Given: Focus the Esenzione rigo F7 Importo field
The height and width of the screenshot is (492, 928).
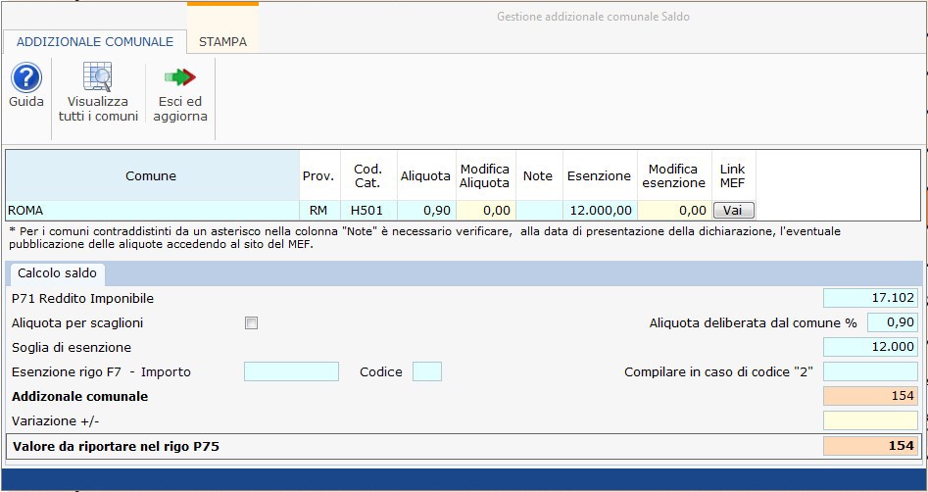Looking at the screenshot, I should [291, 371].
